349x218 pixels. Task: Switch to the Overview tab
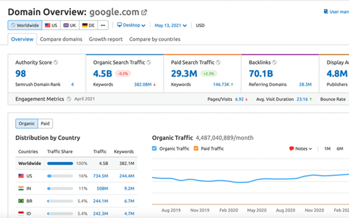pos(22,39)
